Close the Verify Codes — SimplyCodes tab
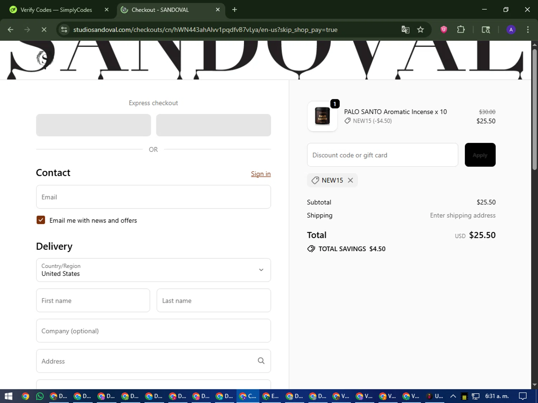538x403 pixels. tap(107, 10)
